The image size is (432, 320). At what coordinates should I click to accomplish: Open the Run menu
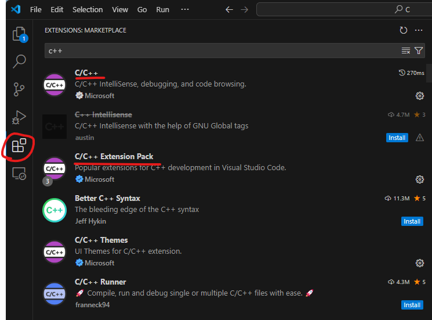point(162,10)
